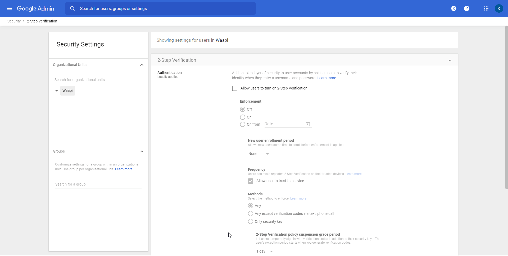Screen dimensions: 508x256
Task: Toggle Allow user to trust the device
Action: [251, 181]
